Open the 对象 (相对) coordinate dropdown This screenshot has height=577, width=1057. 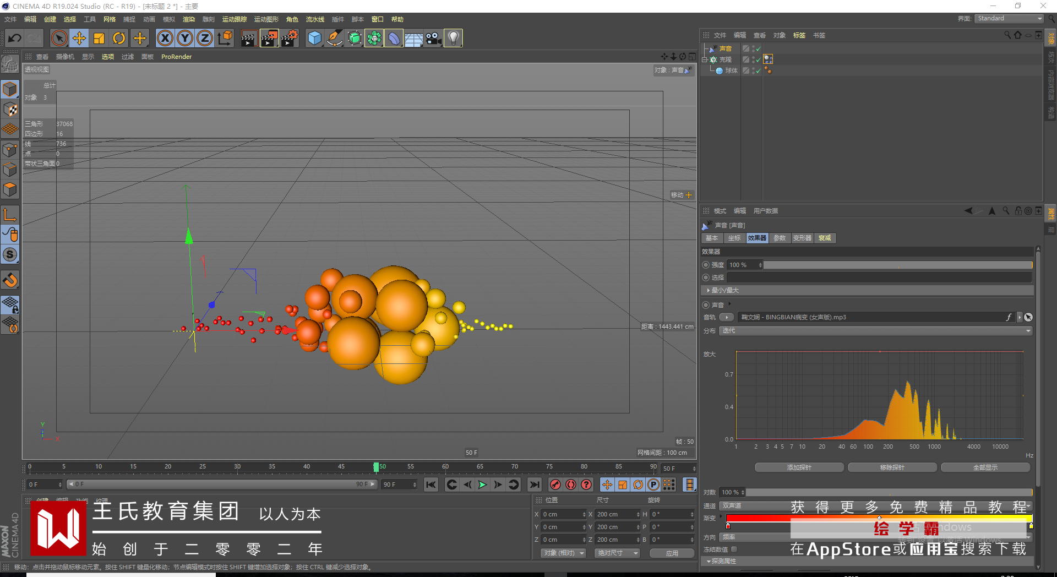563,553
